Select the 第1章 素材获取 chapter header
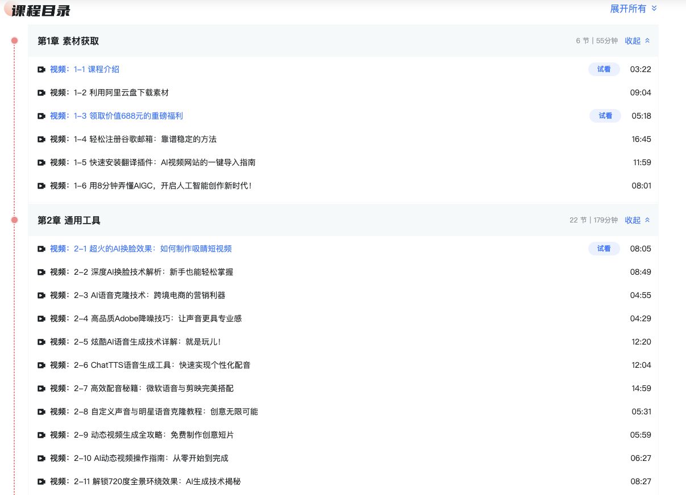 (x=68, y=41)
